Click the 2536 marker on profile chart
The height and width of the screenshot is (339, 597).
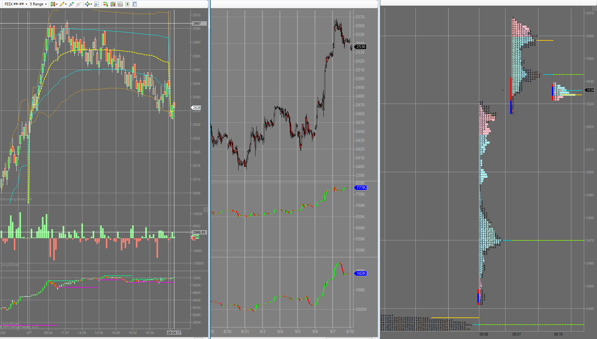[x=590, y=90]
